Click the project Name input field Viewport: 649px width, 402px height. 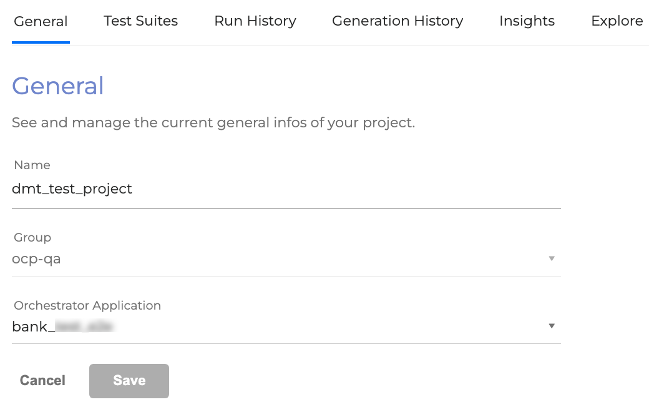pos(286,189)
